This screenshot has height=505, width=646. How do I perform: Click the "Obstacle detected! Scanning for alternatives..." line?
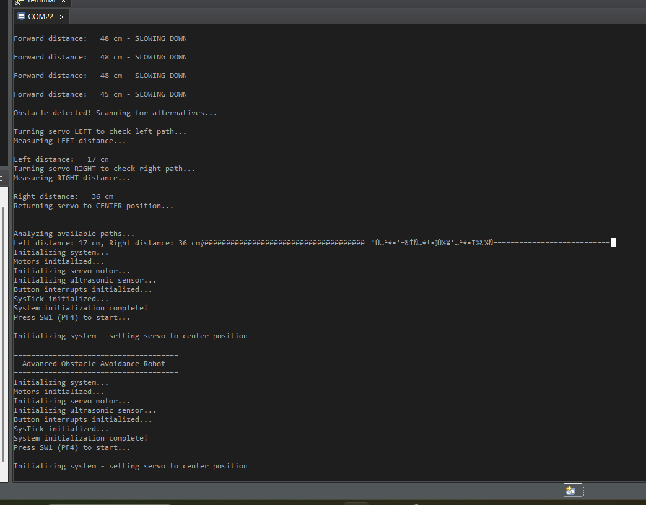(115, 113)
